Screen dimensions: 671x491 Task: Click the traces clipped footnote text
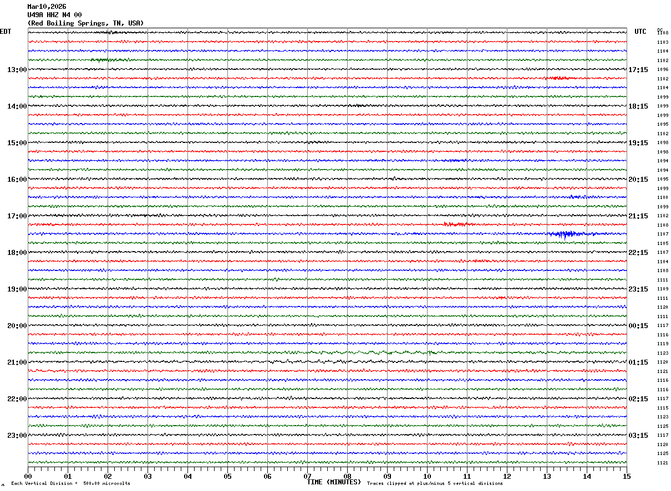(x=435, y=484)
